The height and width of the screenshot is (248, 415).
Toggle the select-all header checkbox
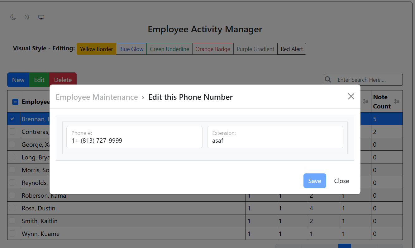tap(15, 102)
